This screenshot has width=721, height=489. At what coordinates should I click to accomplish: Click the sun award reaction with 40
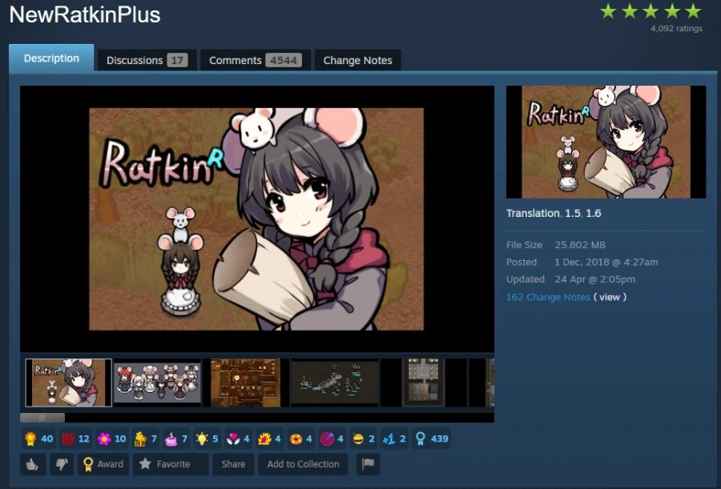[38, 439]
